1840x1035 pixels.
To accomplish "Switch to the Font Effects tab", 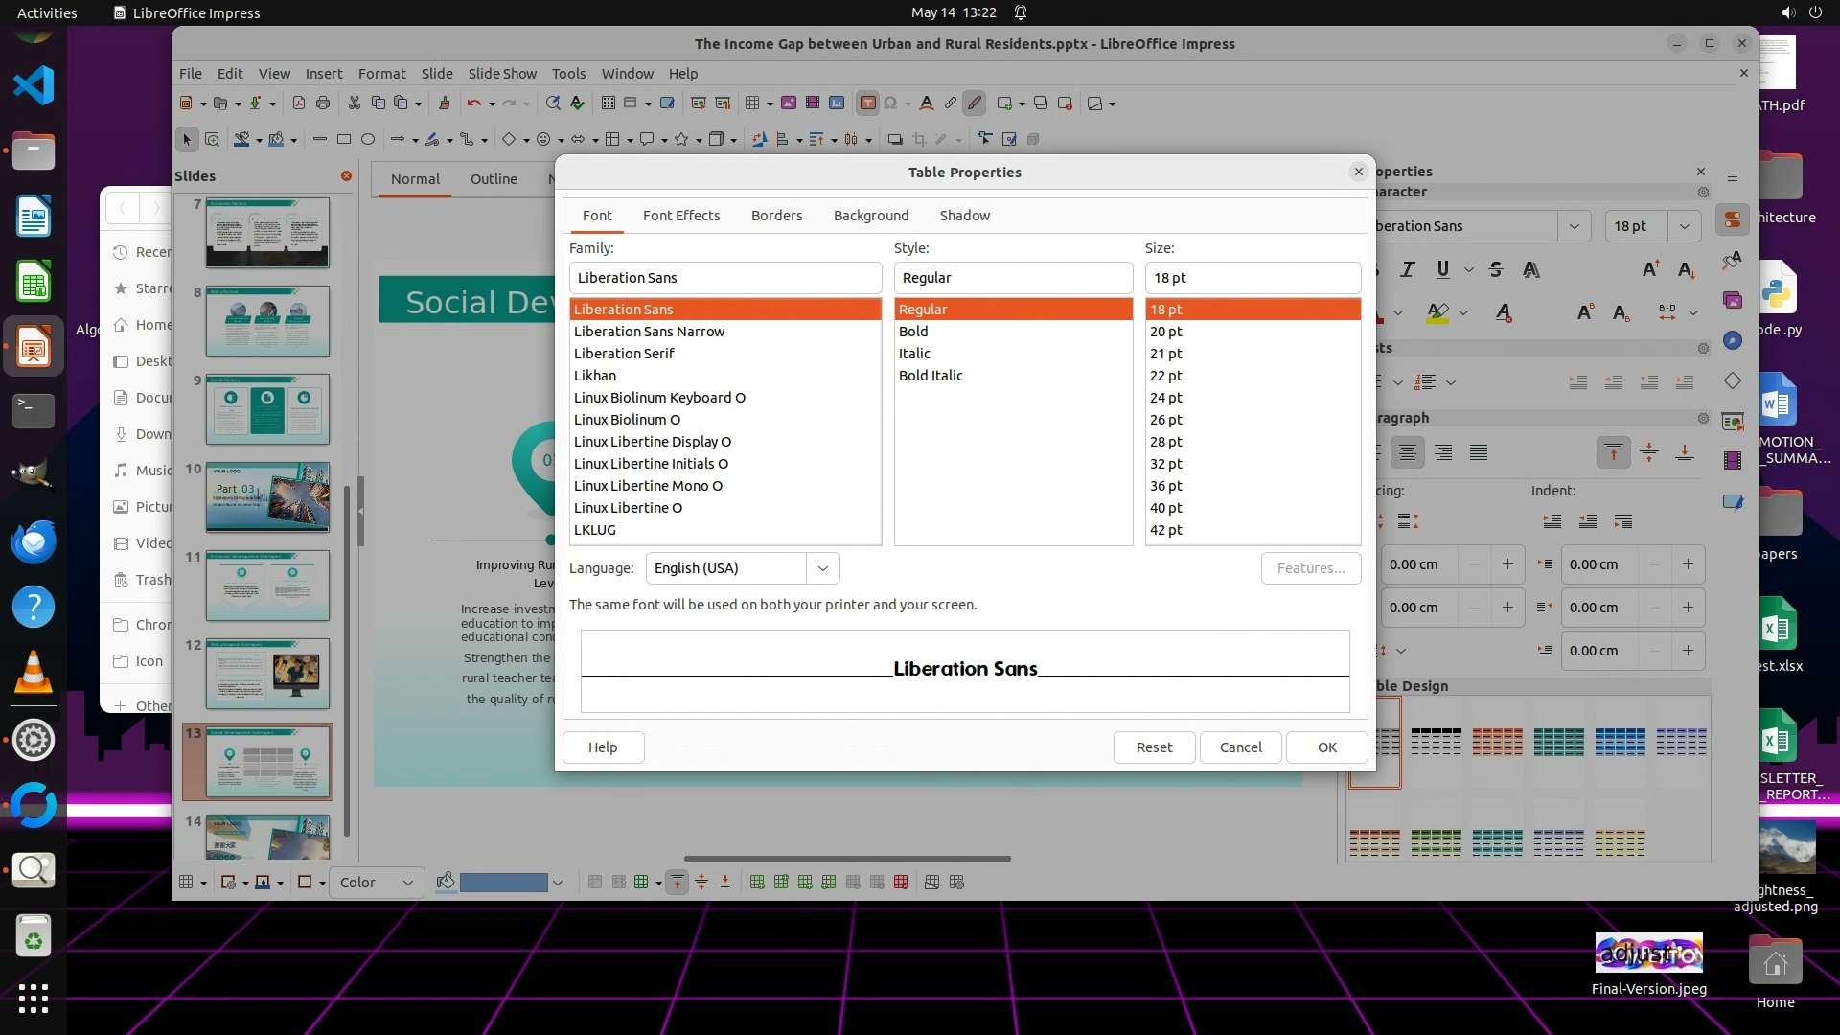I will [x=680, y=216].
